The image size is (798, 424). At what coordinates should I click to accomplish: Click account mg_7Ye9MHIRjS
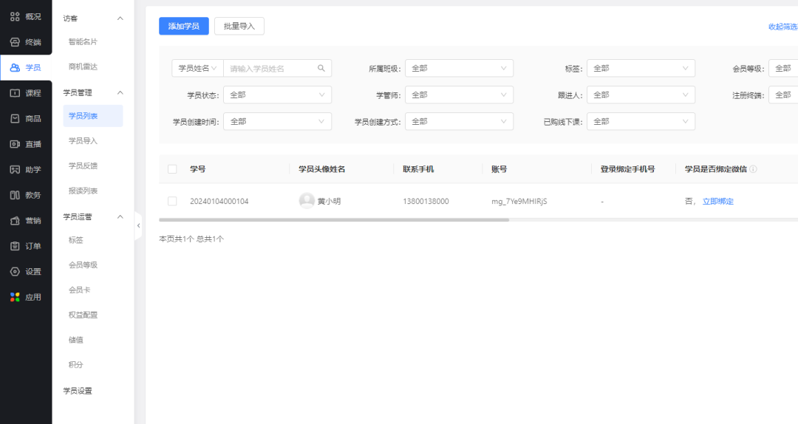coord(519,202)
